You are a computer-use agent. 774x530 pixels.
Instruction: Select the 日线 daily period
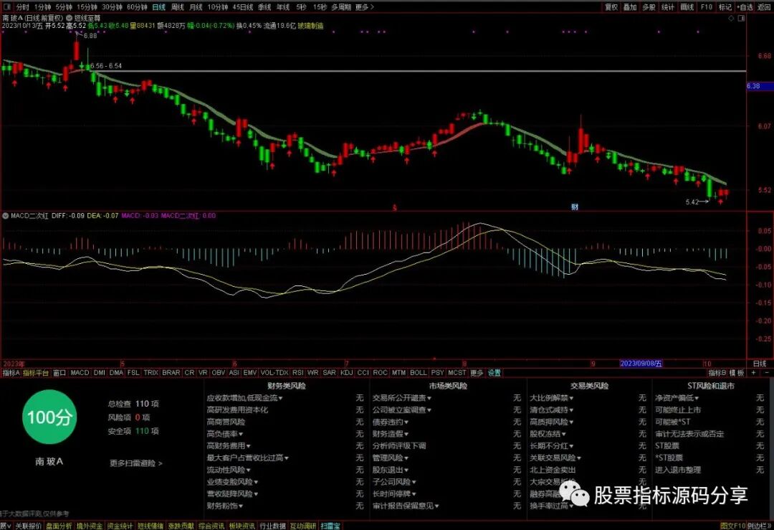click(159, 7)
